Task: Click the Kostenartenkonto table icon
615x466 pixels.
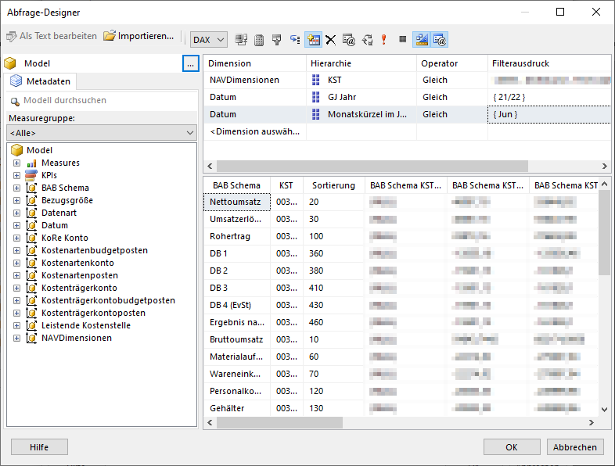Action: [x=31, y=263]
